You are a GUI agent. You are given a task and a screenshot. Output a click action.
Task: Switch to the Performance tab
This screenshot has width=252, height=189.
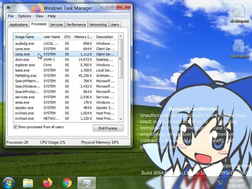tap(76, 25)
